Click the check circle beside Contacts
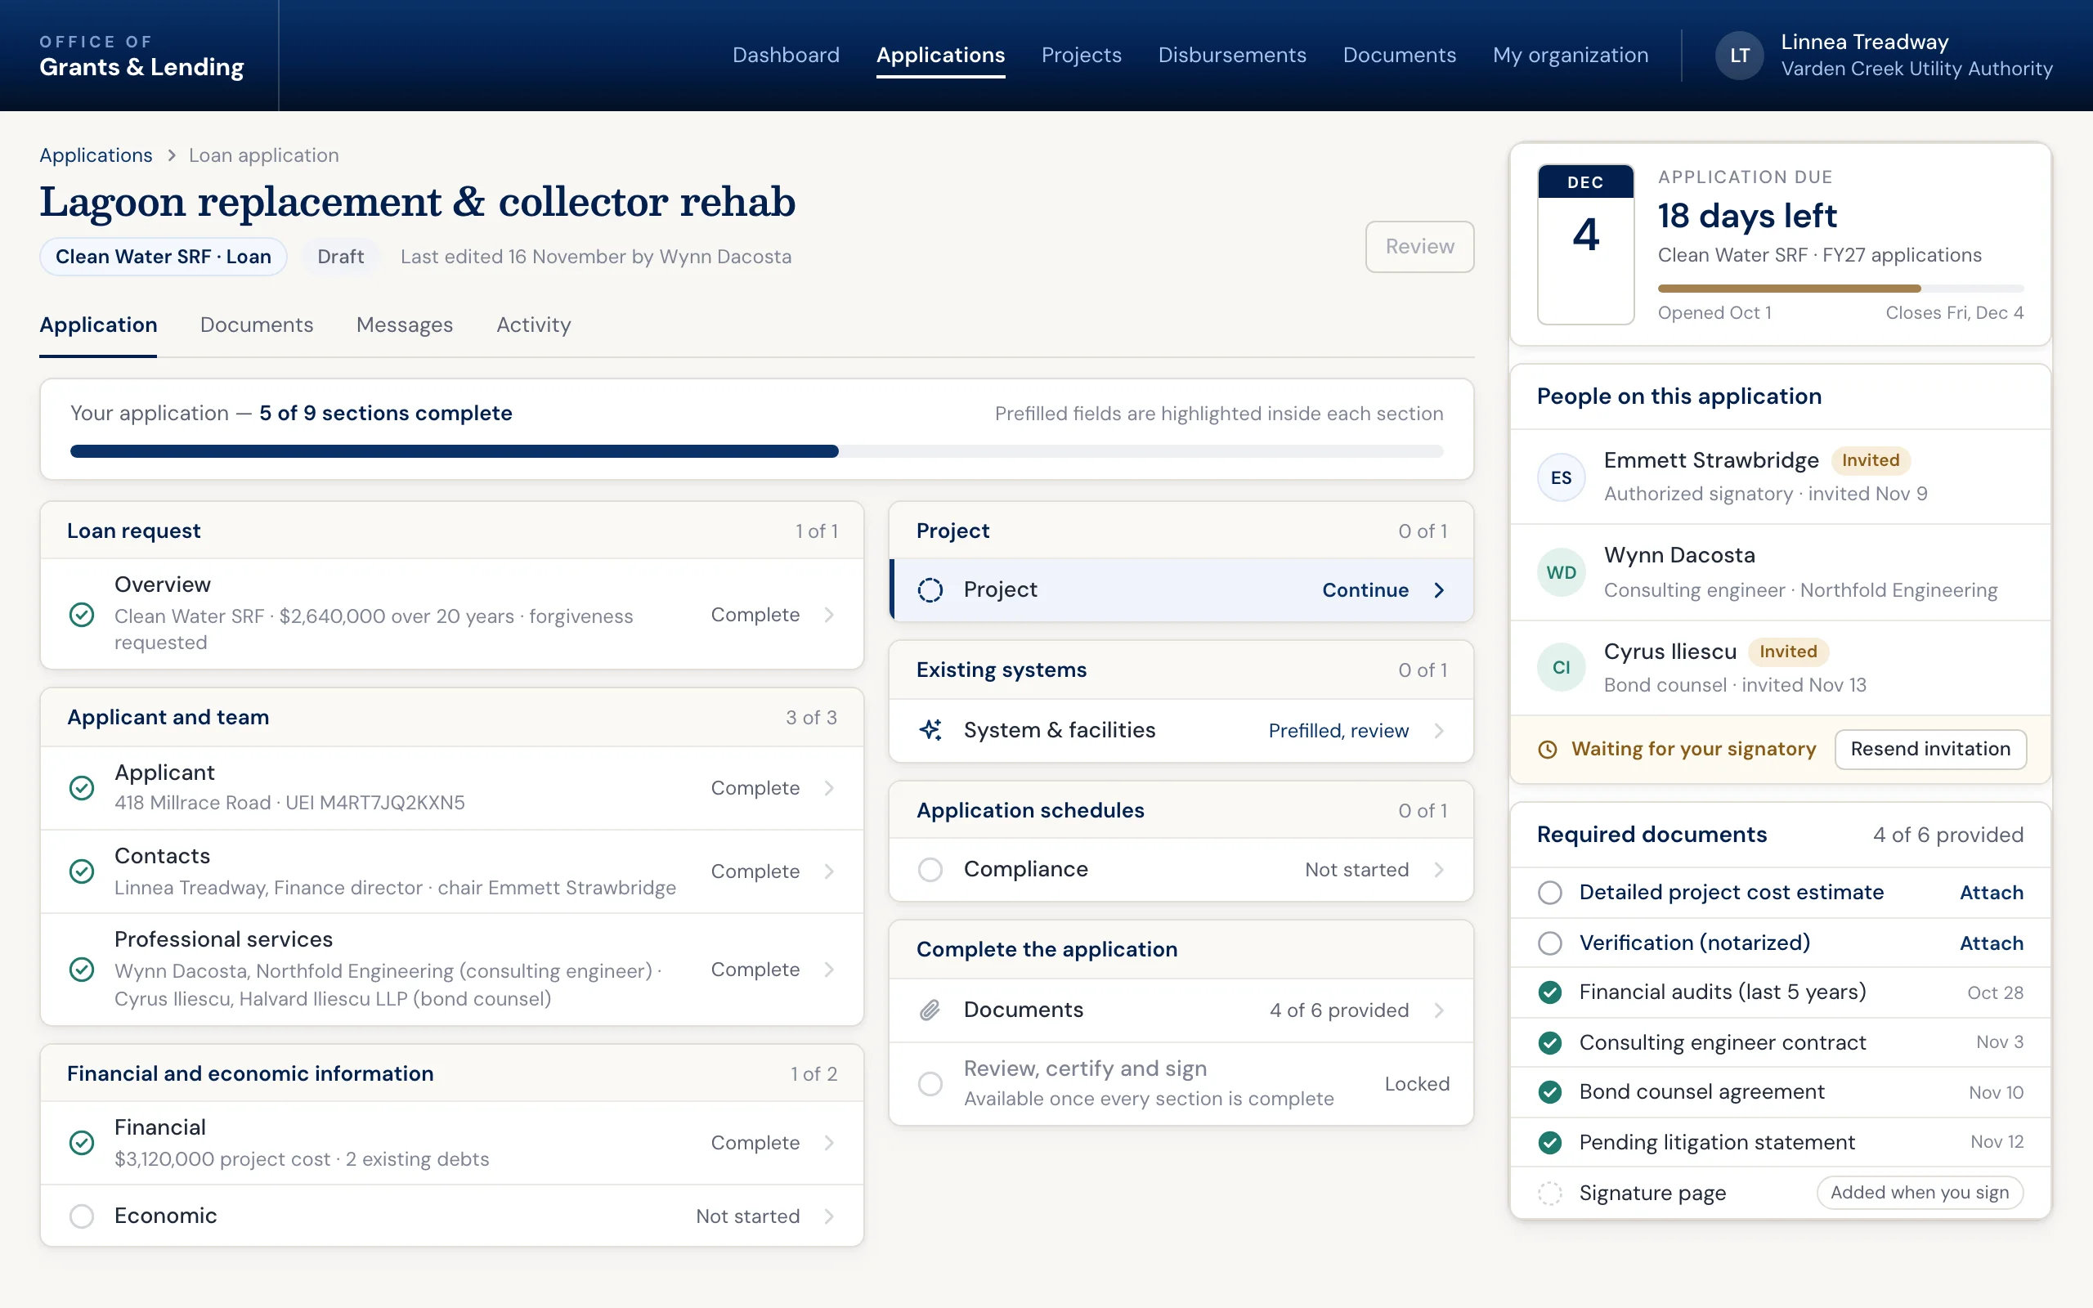The height and width of the screenshot is (1308, 2093). [x=81, y=871]
